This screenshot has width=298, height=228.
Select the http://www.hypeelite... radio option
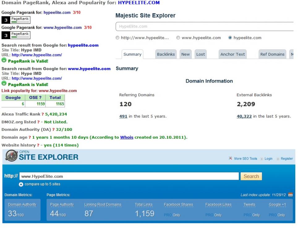(117, 38)
